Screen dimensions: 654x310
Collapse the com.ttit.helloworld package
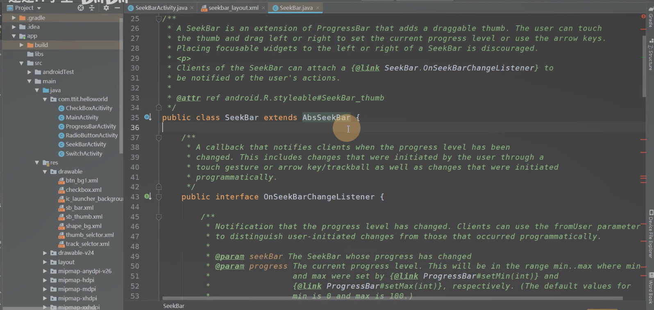pyautogui.click(x=45, y=99)
